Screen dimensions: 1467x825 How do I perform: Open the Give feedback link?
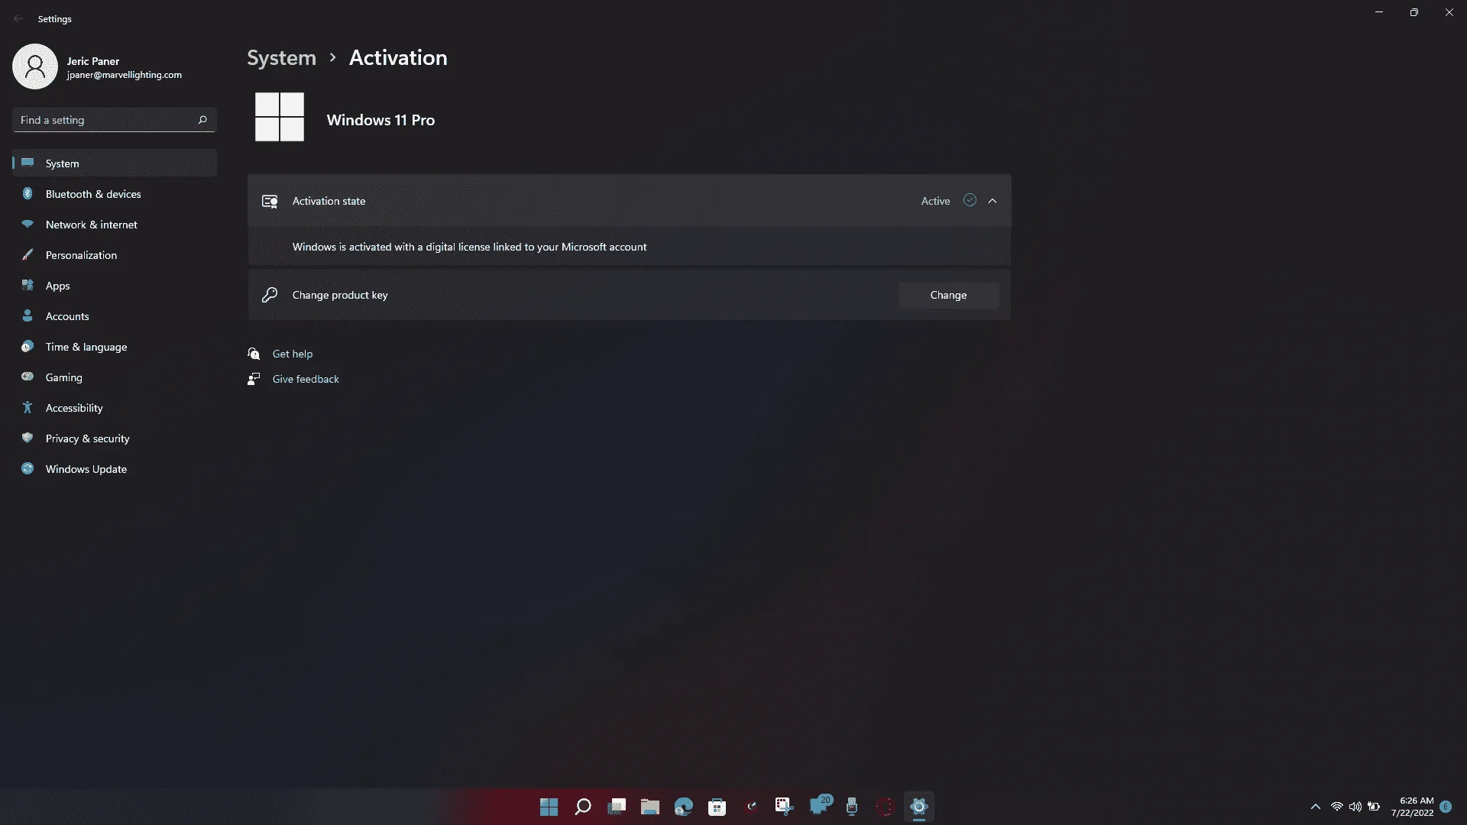click(306, 379)
